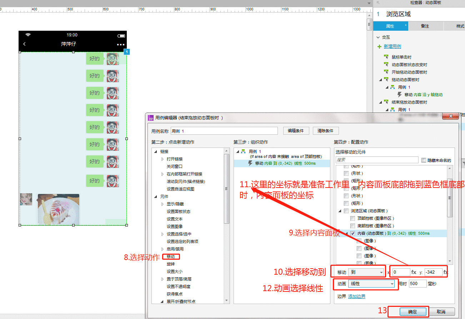Click the lightning icon of 移动 内容 沿 y 轴拖动
The image size is (465, 319).
pos(400,95)
